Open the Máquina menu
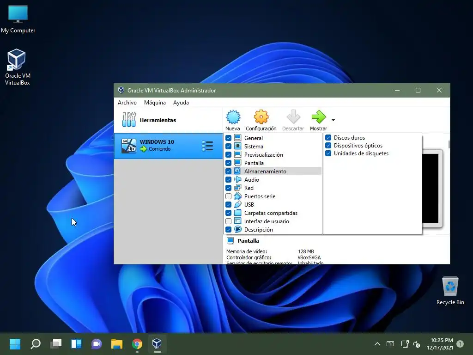The height and width of the screenshot is (355, 473). tap(155, 102)
